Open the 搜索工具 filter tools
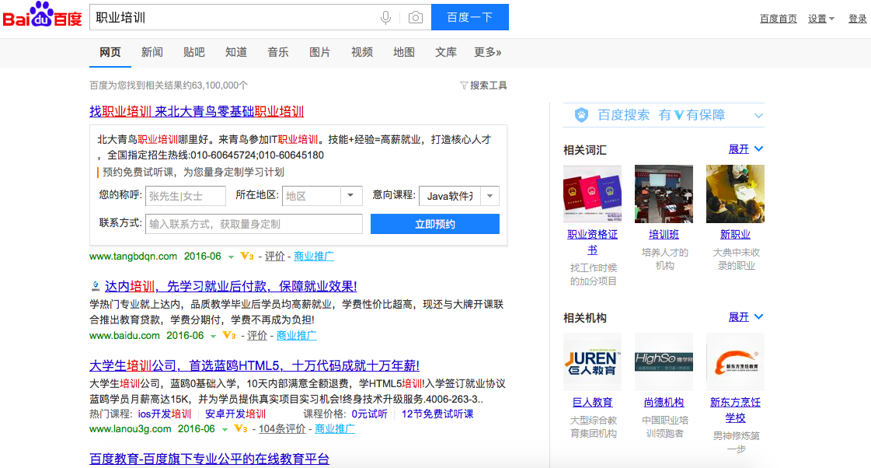 coord(483,86)
